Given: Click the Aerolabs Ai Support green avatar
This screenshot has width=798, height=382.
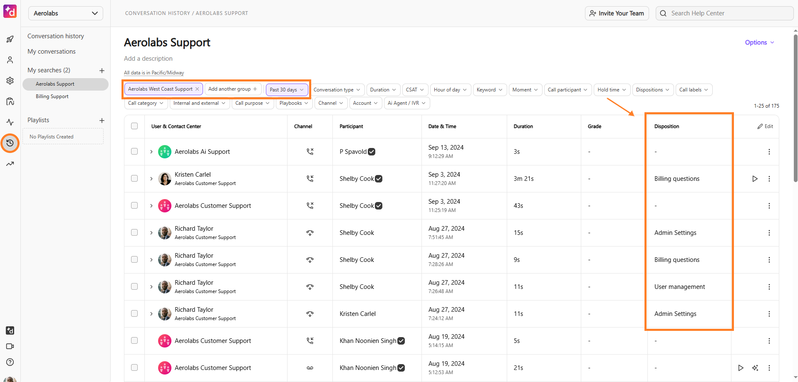Looking at the screenshot, I should (165, 152).
